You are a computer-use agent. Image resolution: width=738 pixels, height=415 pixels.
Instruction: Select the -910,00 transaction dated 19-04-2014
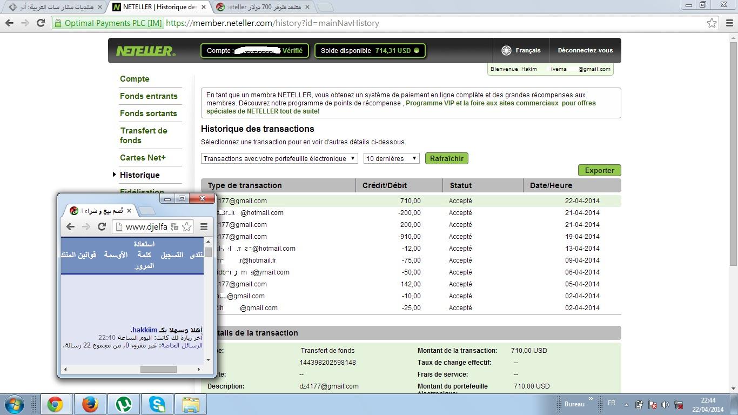click(411, 236)
